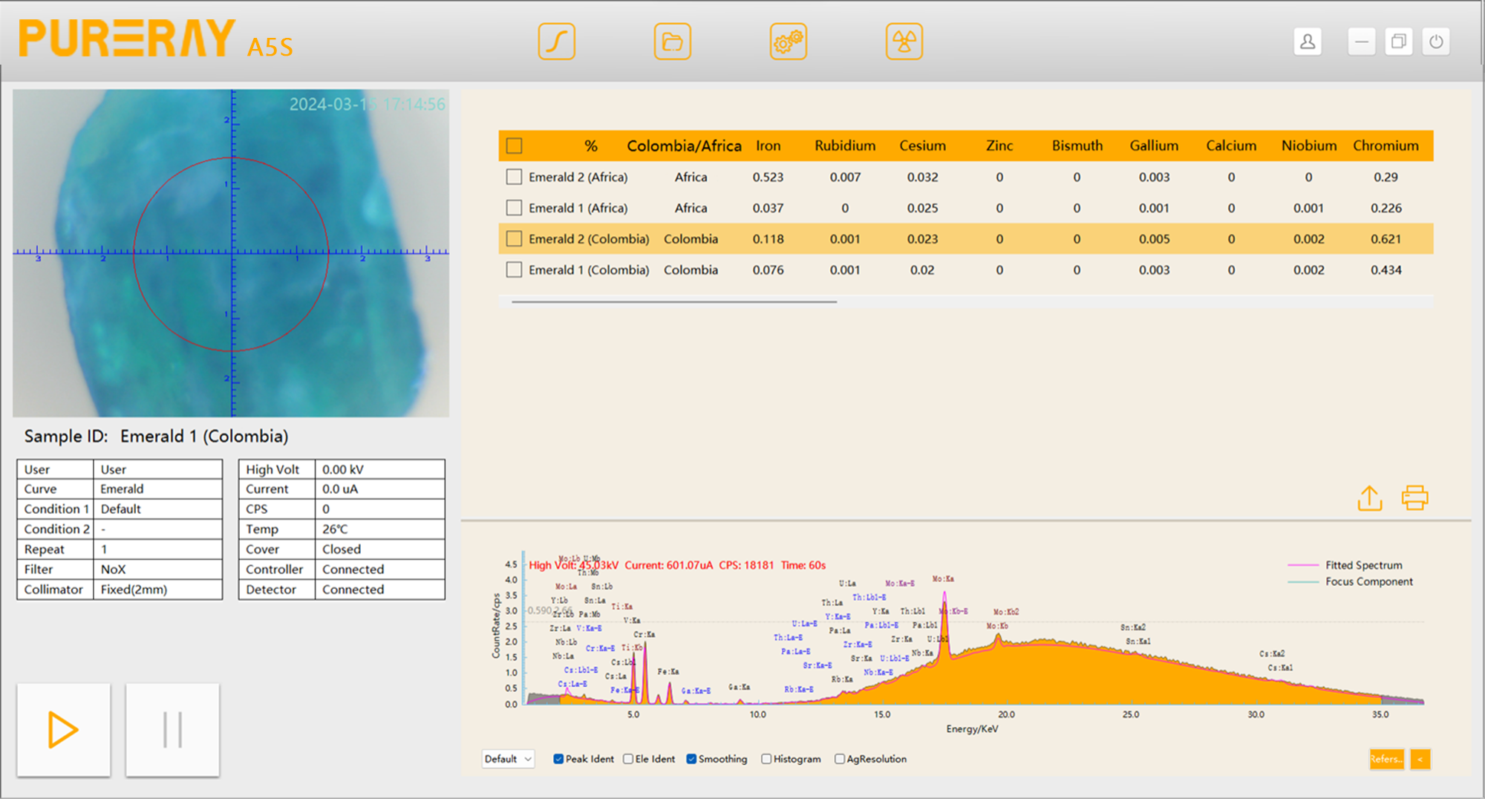Expand the Default spectrum dropdown
The height and width of the screenshot is (799, 1485).
tap(508, 759)
